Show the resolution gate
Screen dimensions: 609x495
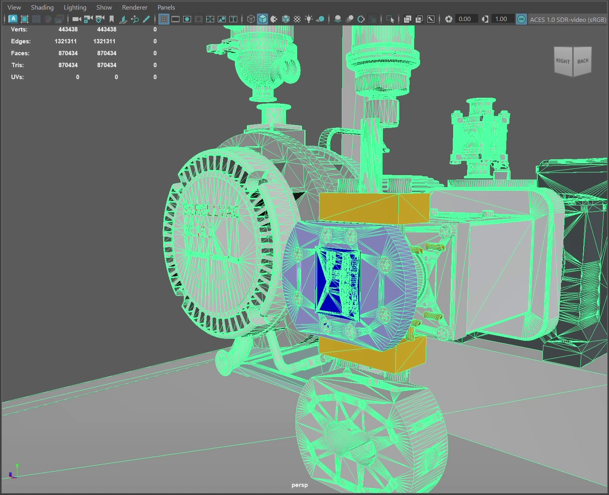tap(187, 19)
